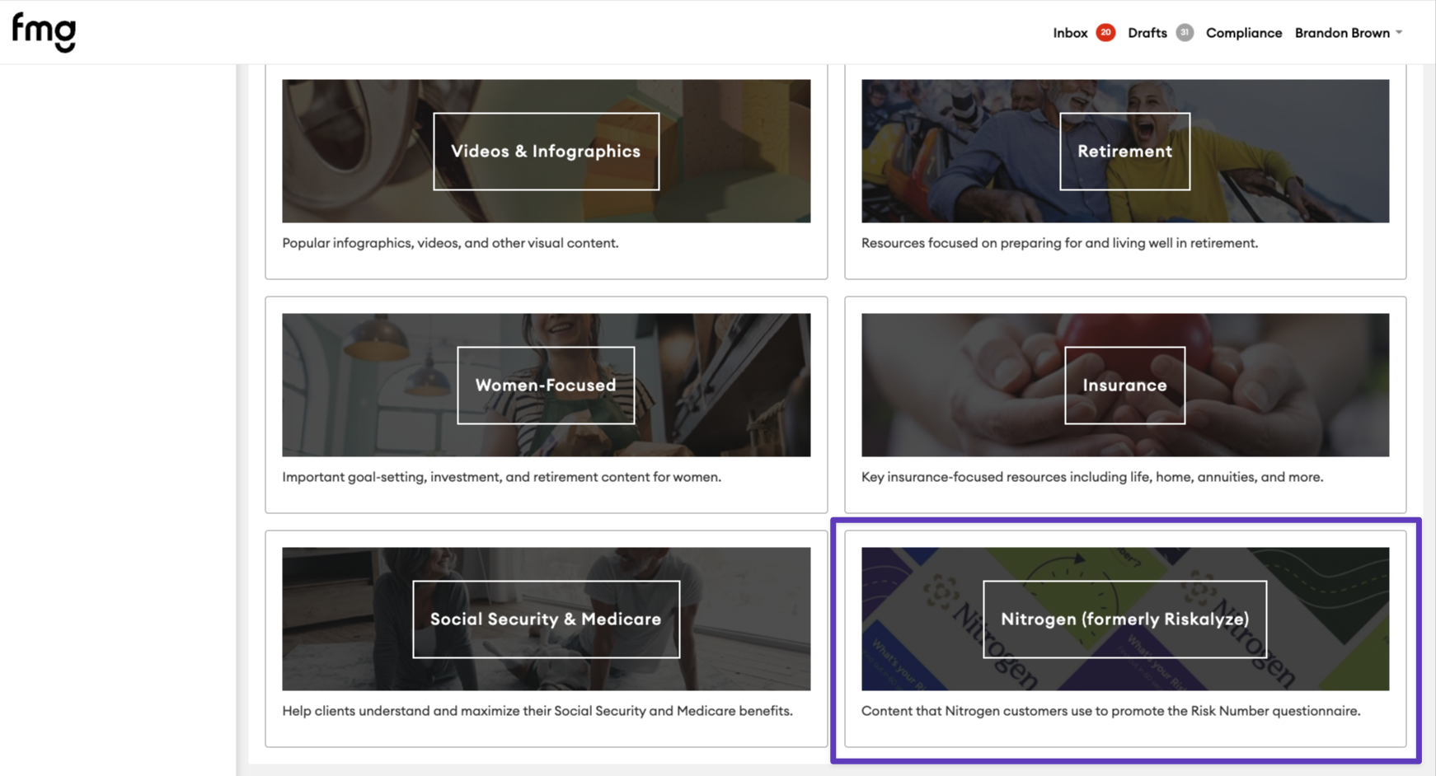The image size is (1436, 776).
Task: Open Social Security & Medicare button
Action: click(x=546, y=619)
